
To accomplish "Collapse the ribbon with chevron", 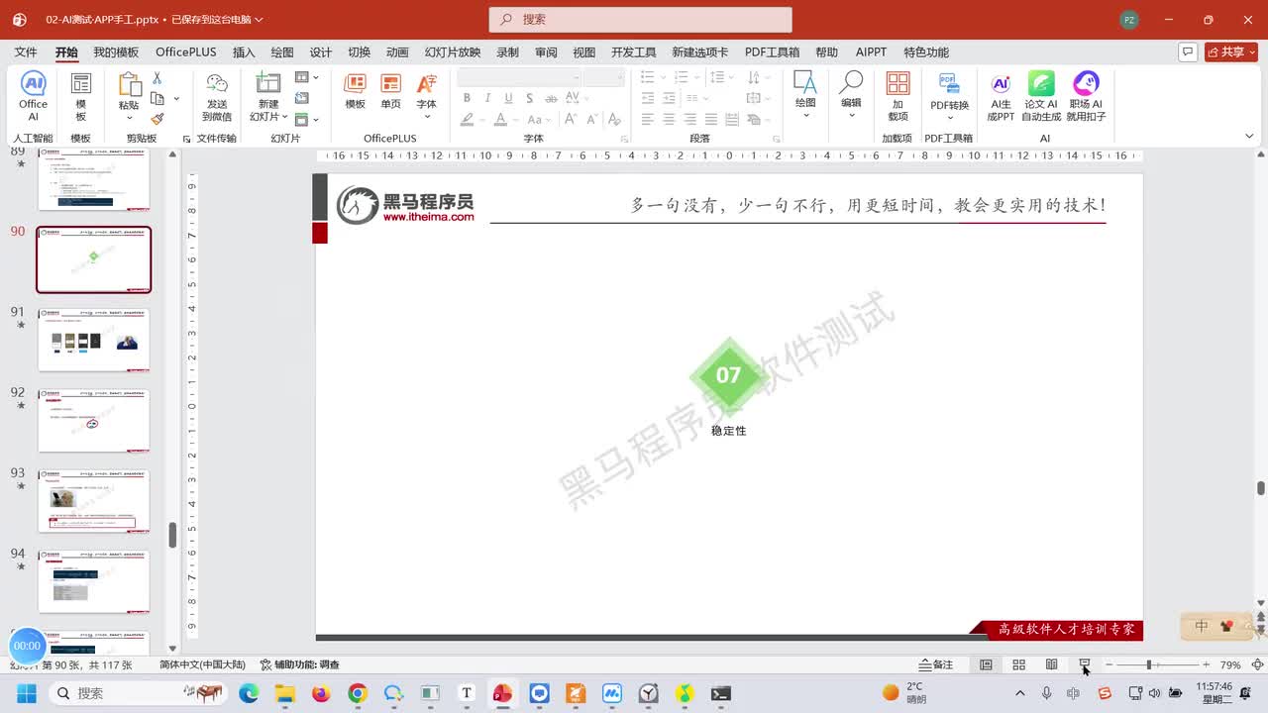I will 1249,137.
